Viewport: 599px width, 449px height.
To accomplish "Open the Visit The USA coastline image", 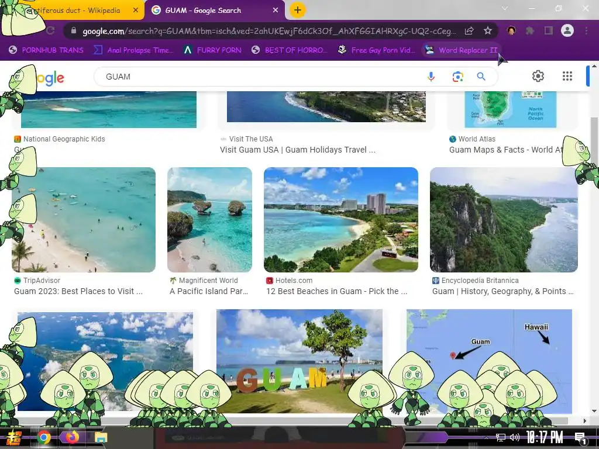I will click(326, 106).
